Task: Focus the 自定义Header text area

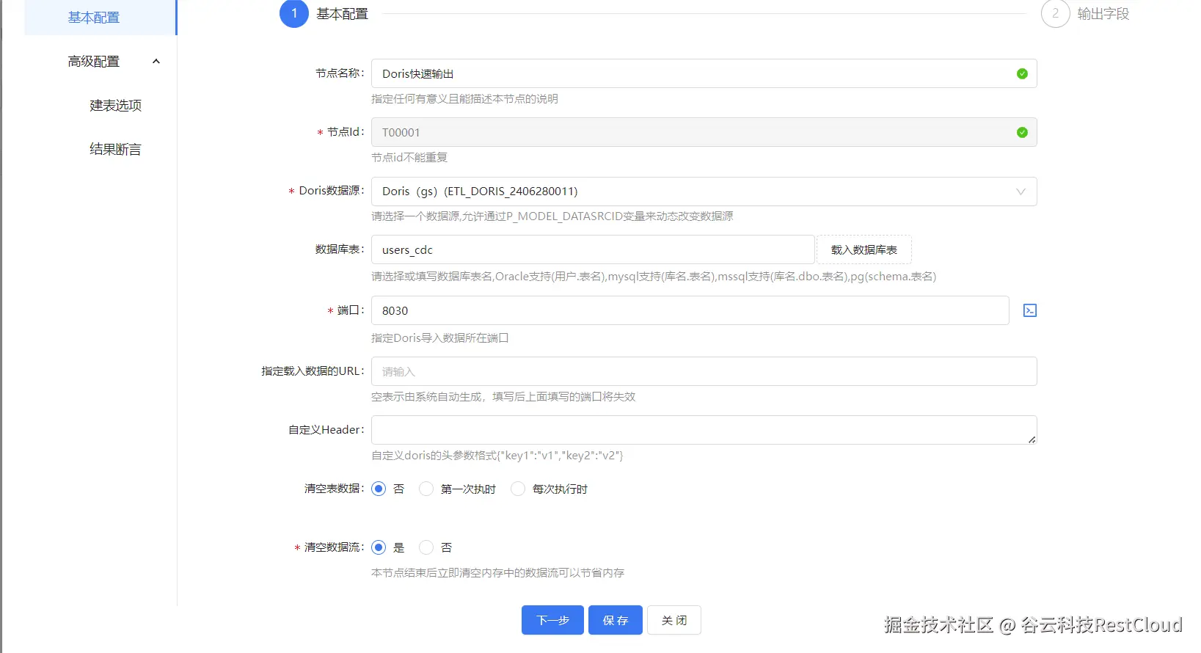Action: pyautogui.click(x=704, y=430)
